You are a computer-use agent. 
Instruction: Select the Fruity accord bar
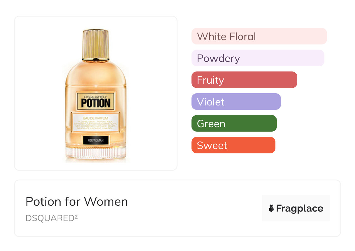pyautogui.click(x=244, y=80)
